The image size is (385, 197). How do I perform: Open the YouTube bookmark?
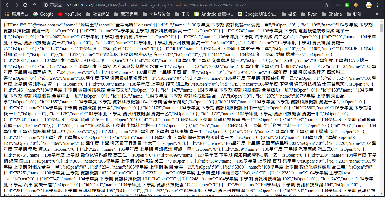[70, 14]
